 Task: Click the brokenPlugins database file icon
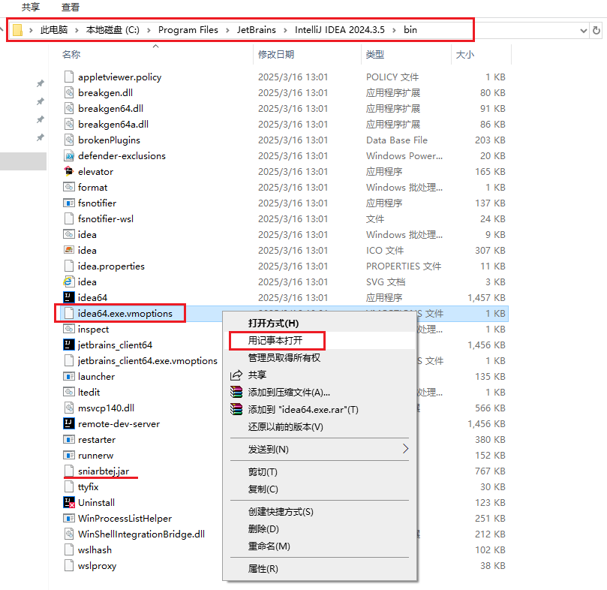click(69, 140)
